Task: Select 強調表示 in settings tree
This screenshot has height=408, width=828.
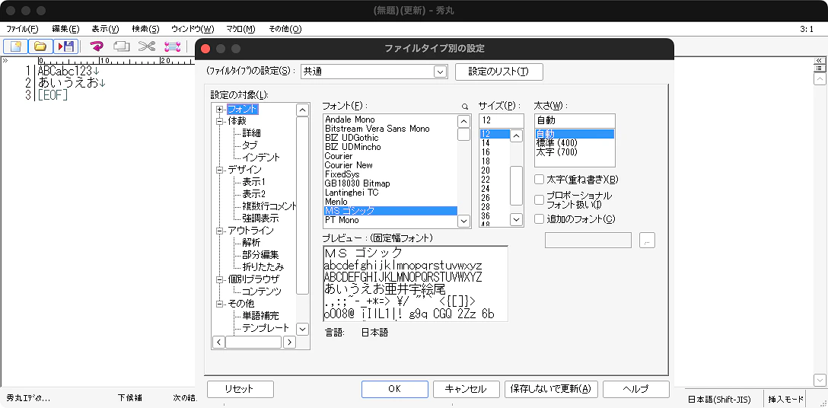Action: (260, 218)
